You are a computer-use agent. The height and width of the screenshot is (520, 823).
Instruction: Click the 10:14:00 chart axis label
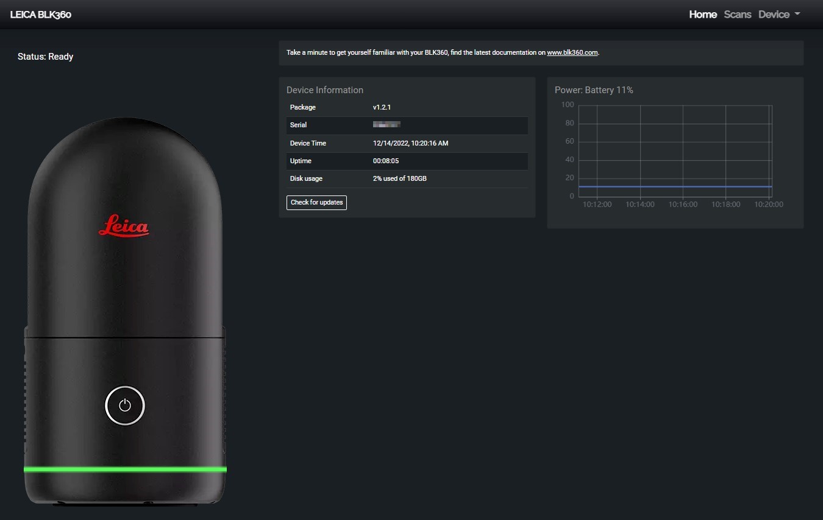640,205
